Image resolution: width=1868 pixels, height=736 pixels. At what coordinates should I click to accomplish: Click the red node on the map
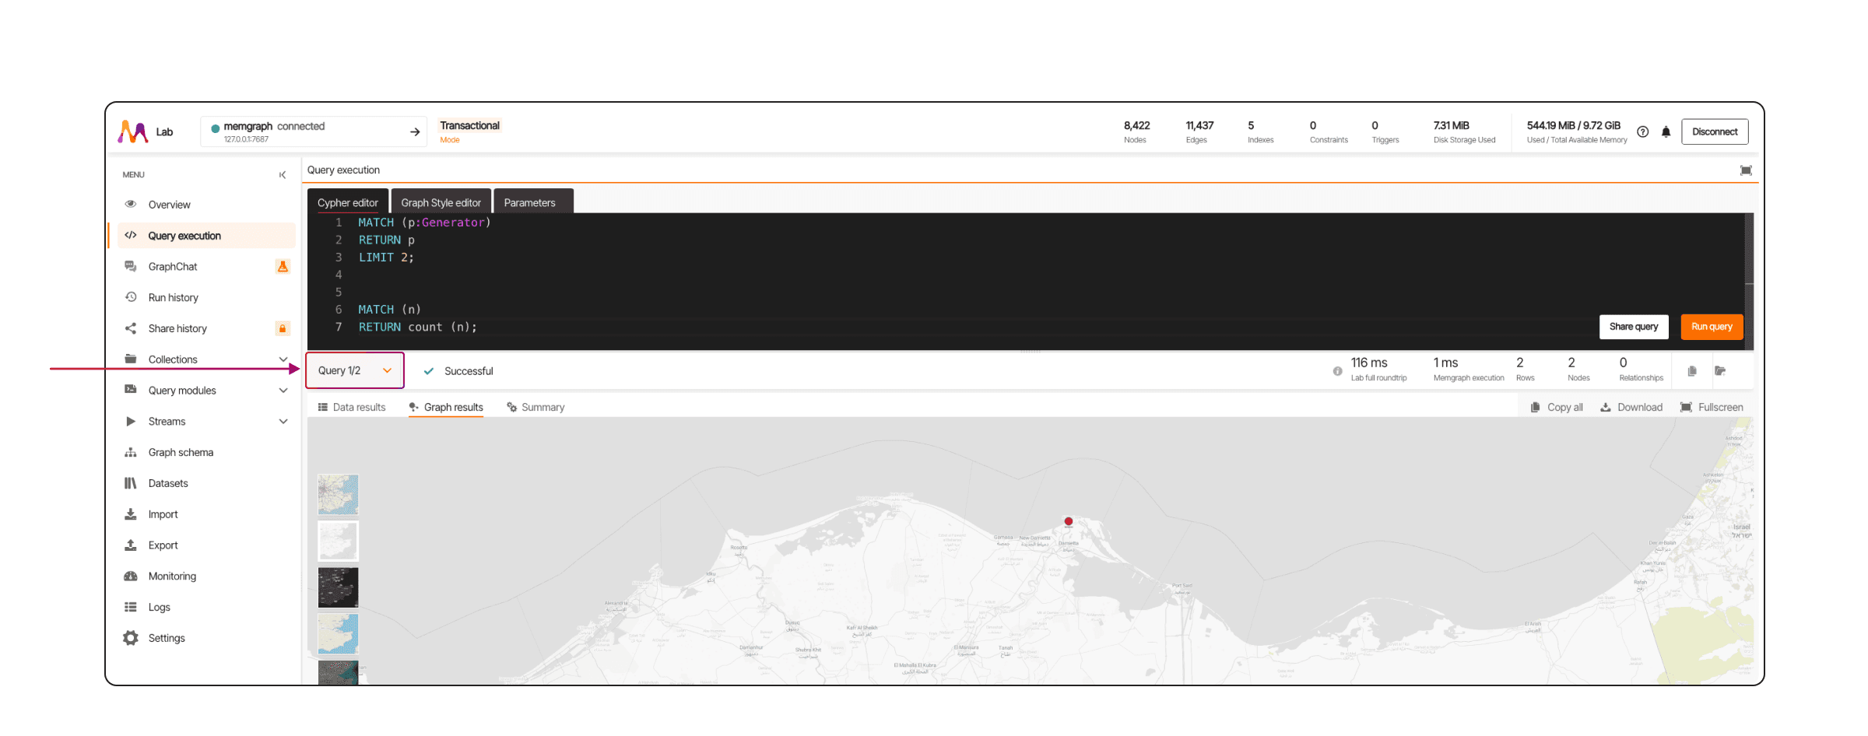(x=1069, y=521)
